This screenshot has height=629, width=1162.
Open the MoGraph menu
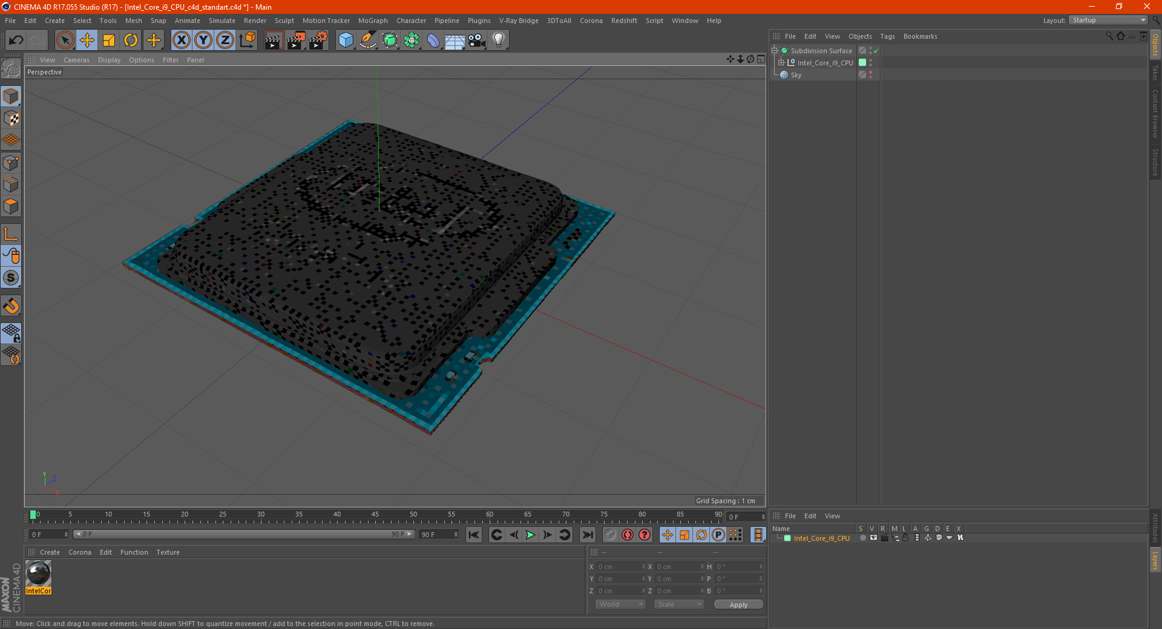point(373,21)
